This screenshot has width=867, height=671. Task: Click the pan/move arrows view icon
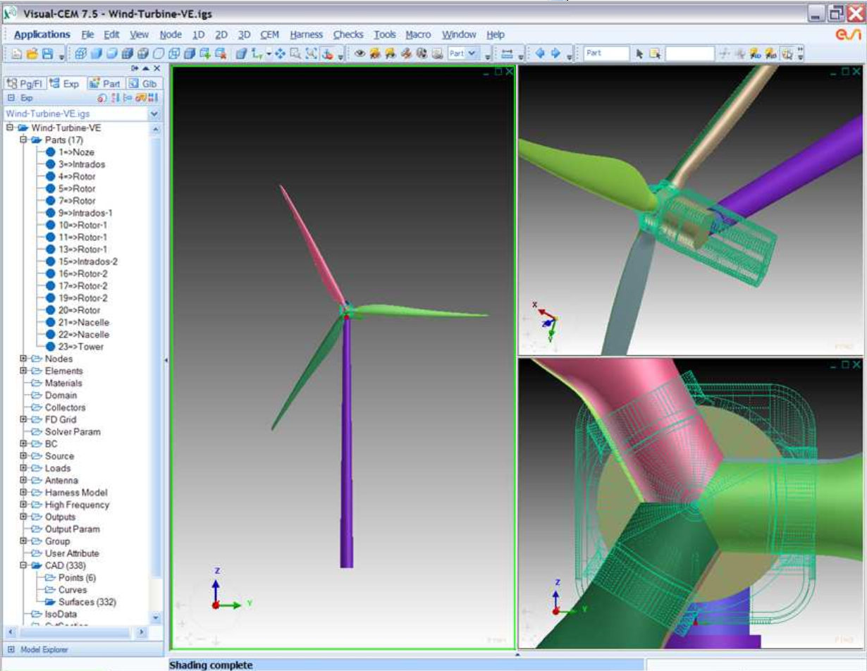point(280,54)
